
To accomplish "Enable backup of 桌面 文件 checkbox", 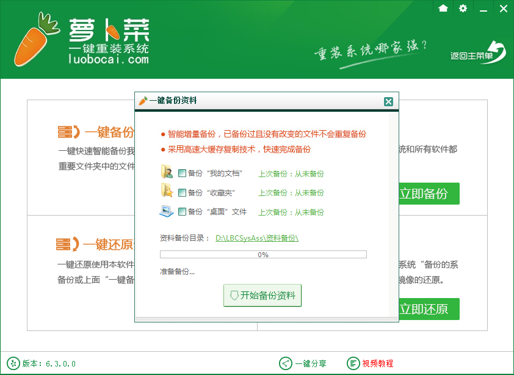I will click(x=182, y=211).
